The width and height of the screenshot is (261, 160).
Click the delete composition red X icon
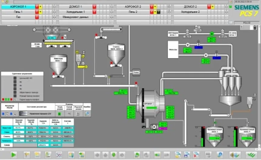[196, 155]
